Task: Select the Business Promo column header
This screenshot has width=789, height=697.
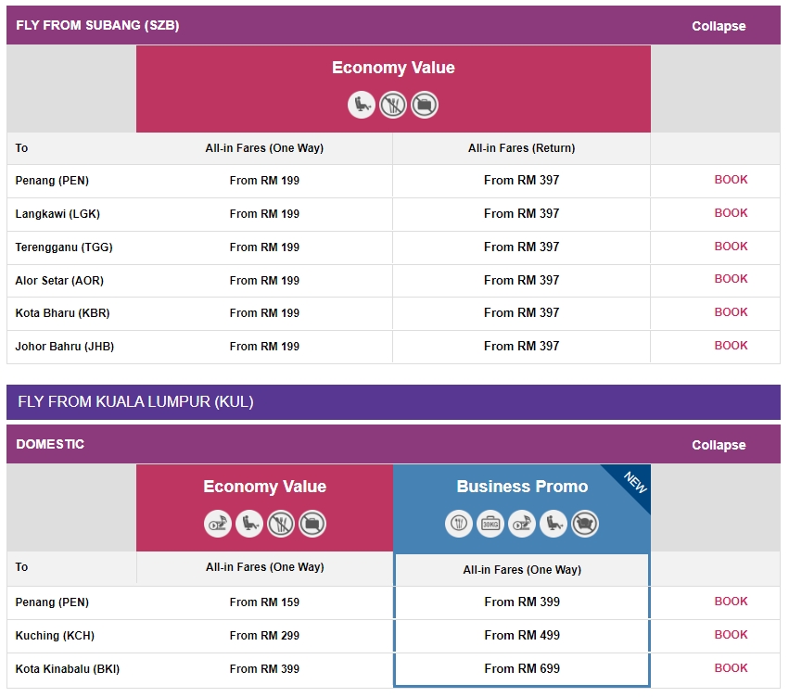Action: [x=522, y=487]
